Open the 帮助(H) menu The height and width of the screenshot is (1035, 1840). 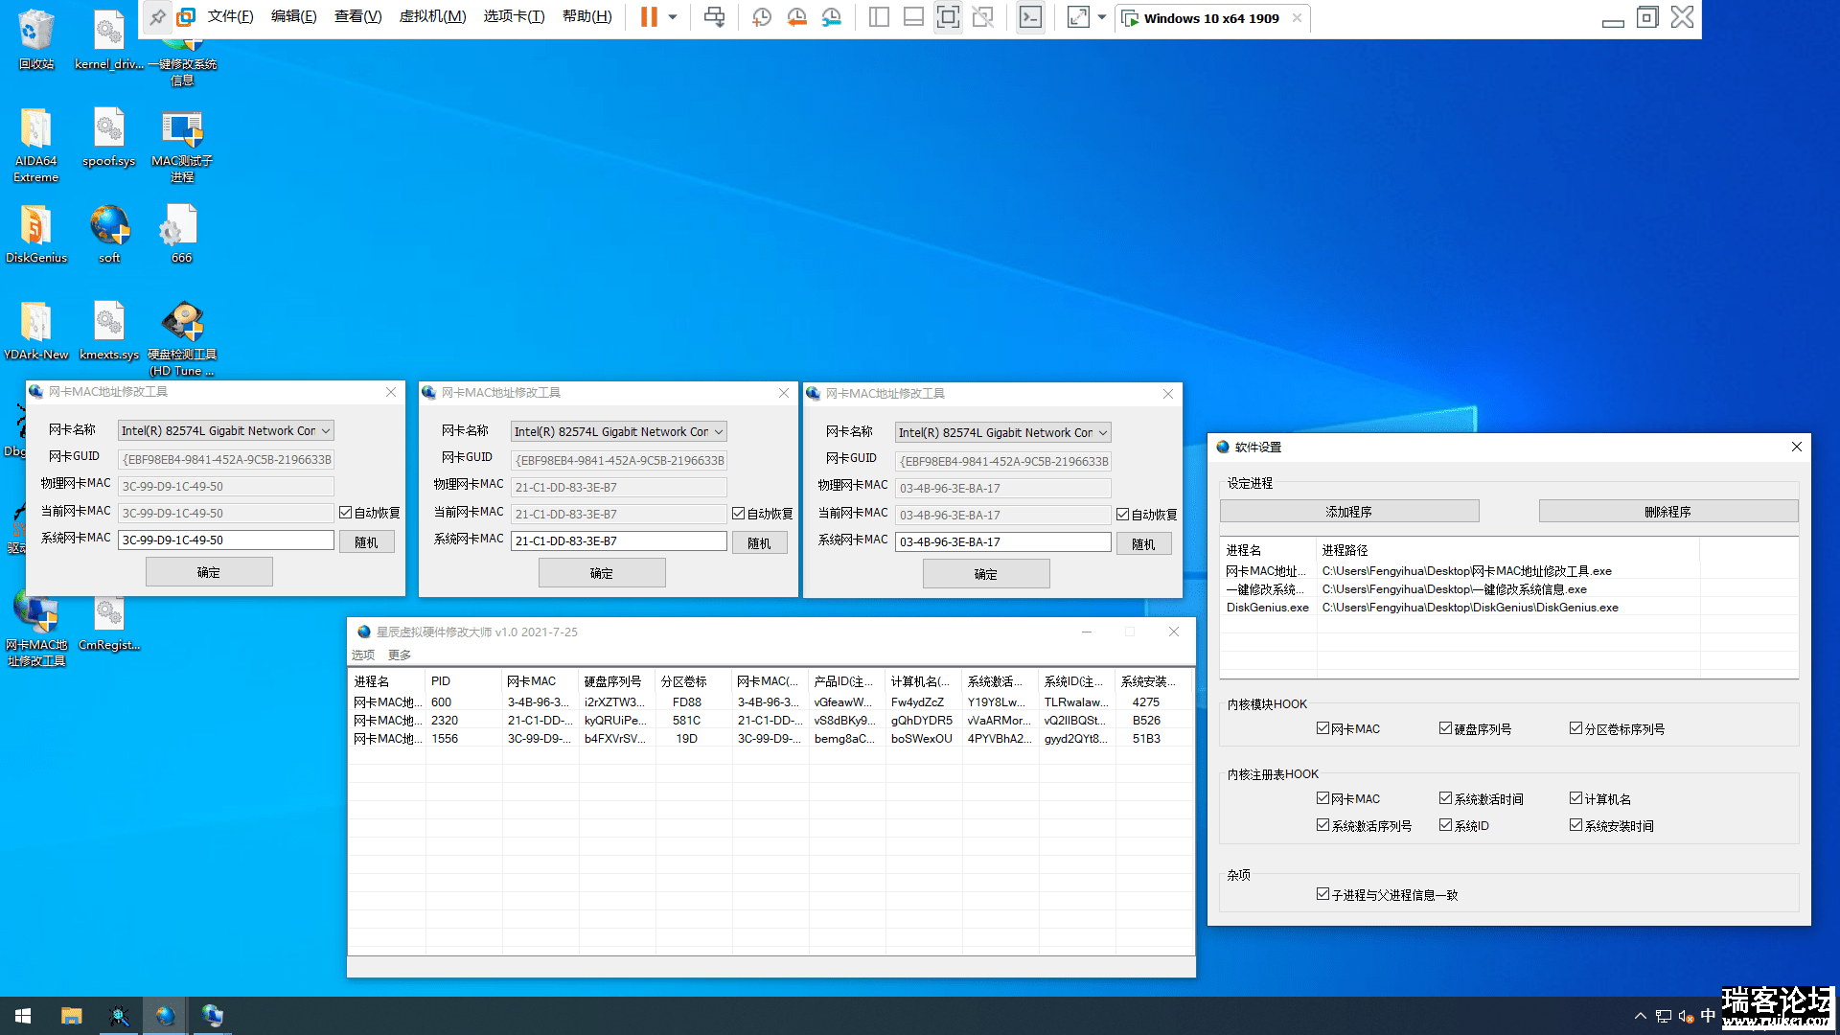(586, 17)
